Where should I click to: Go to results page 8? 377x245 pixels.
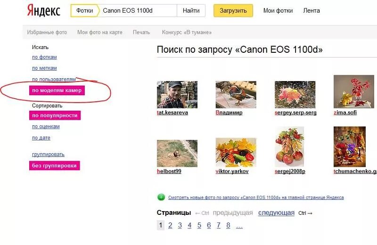point(228,225)
